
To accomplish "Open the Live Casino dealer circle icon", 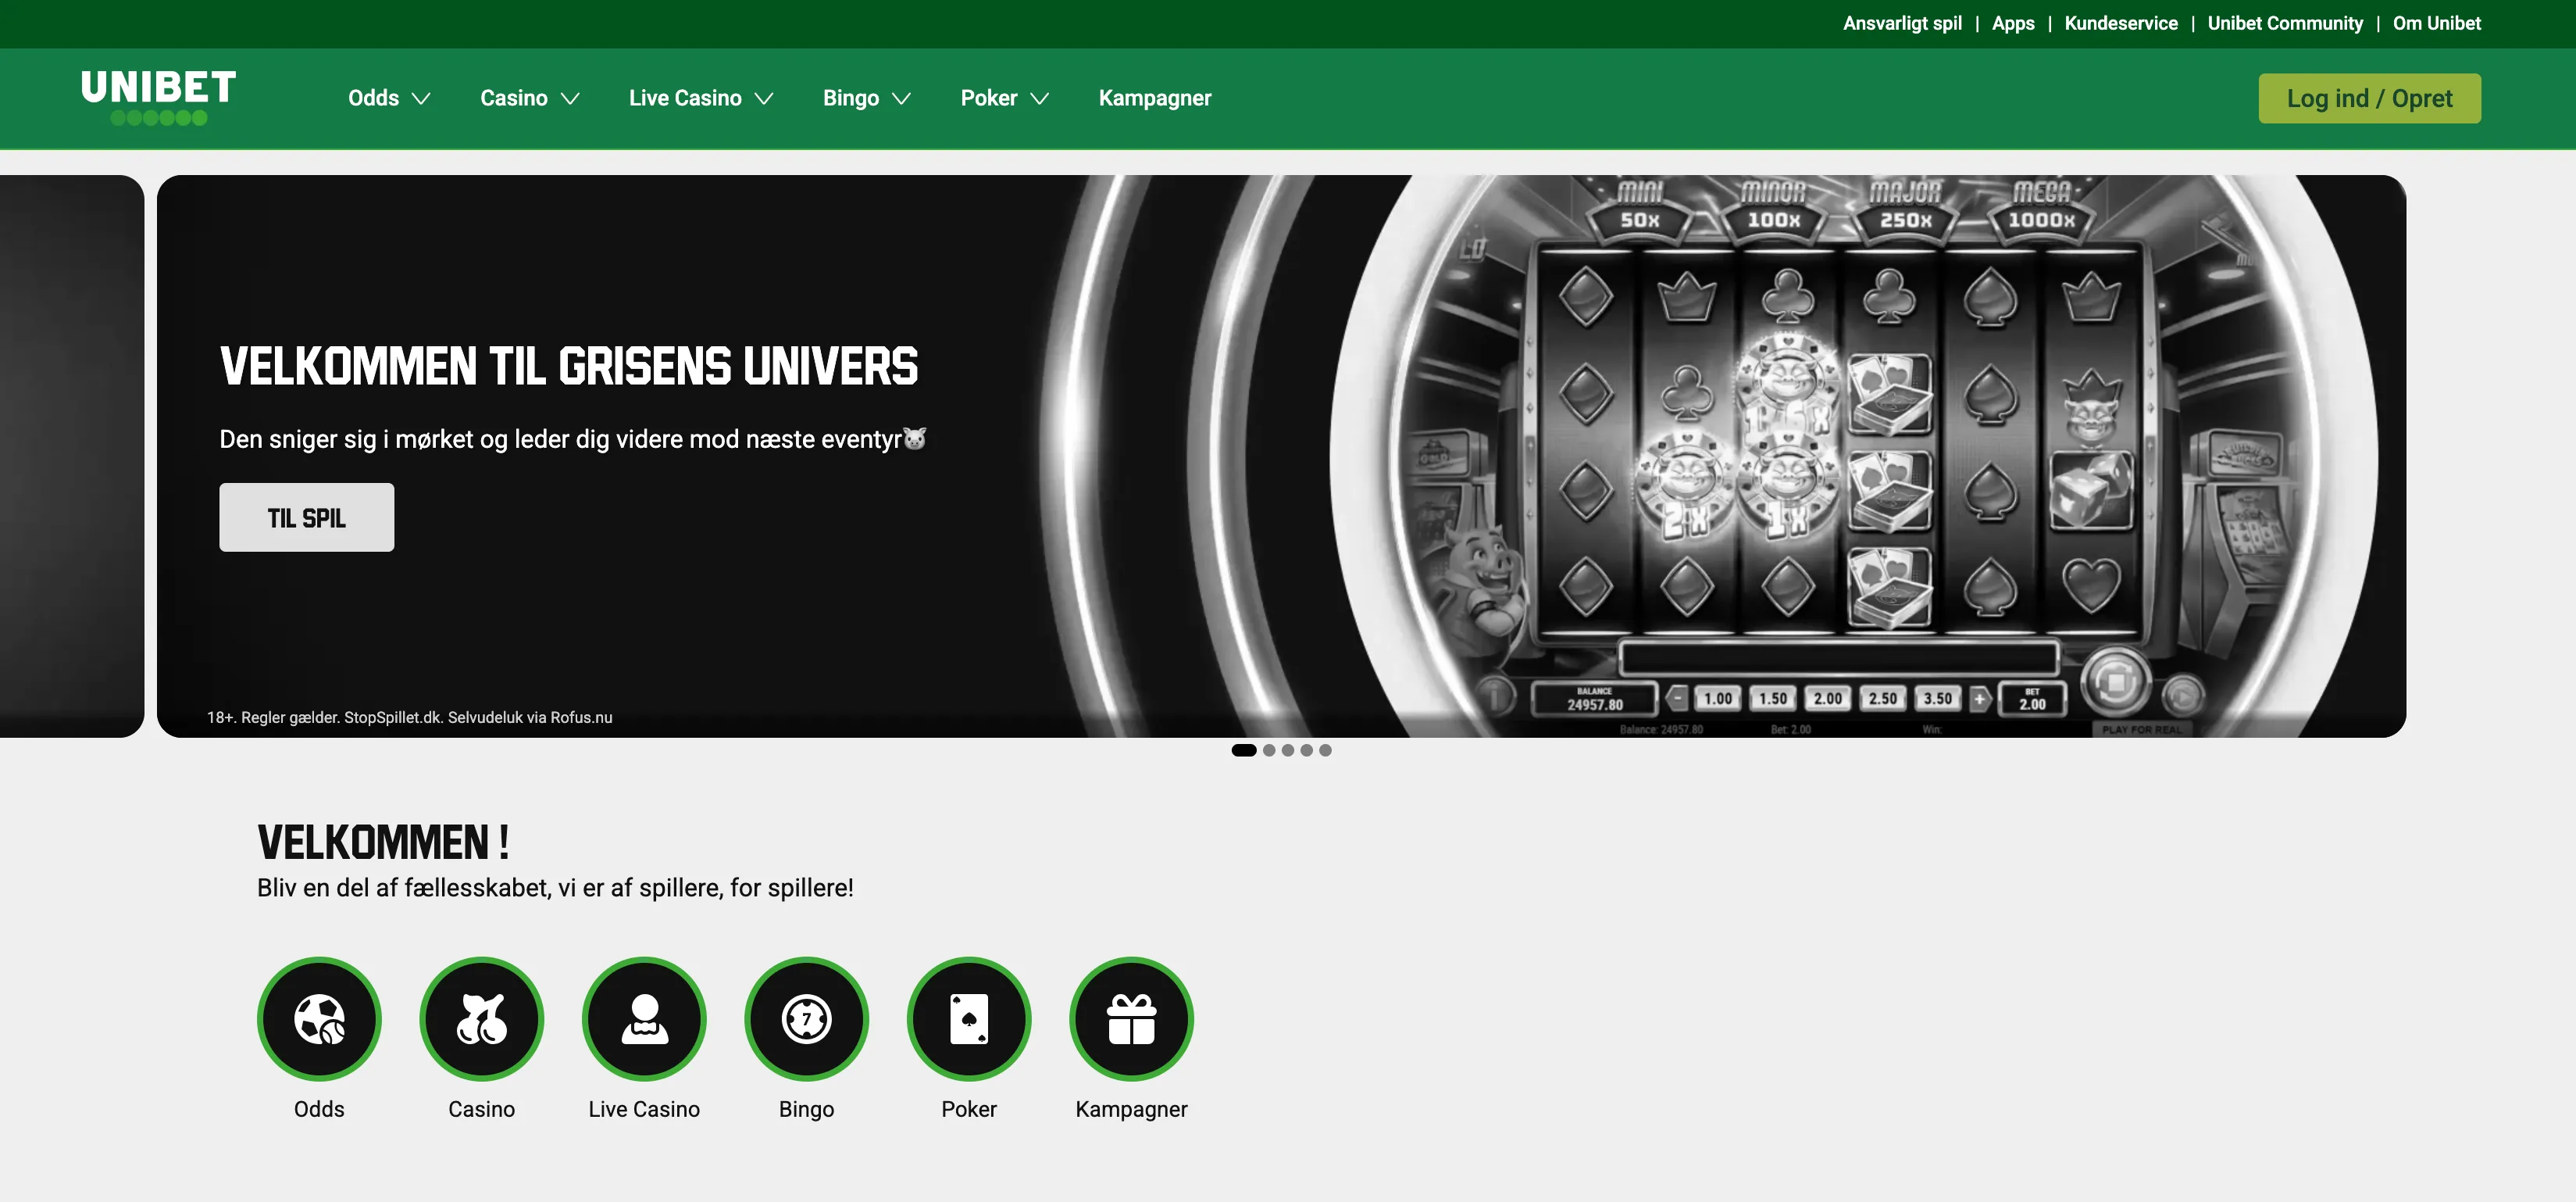I will tap(644, 1019).
